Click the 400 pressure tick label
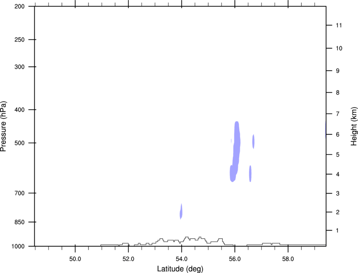The height and width of the screenshot is (273, 358). [x=19, y=110]
